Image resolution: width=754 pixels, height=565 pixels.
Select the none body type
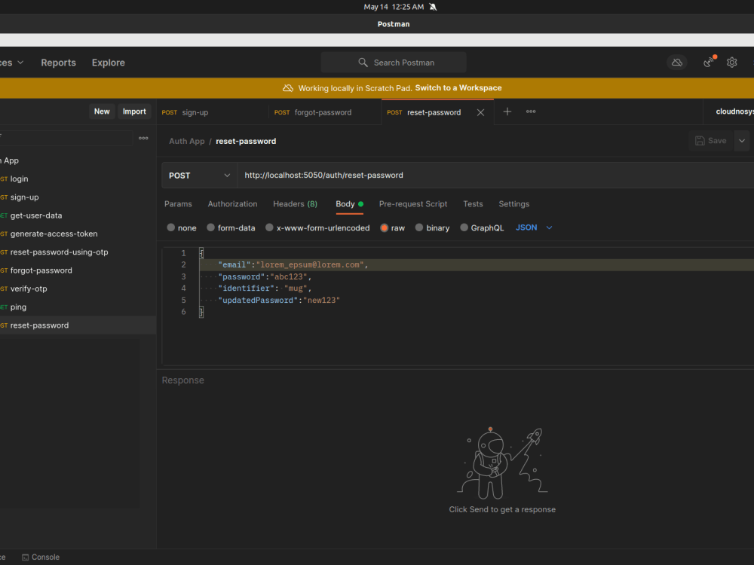[181, 228]
